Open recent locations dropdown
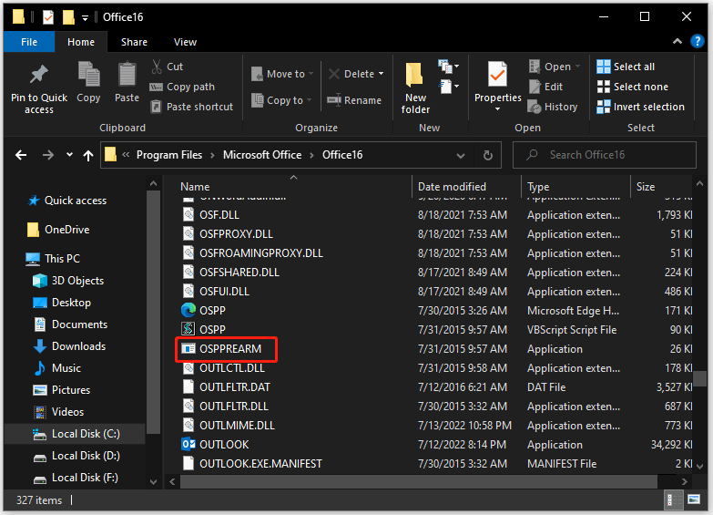Screen dimensions: 713x515 click(69, 155)
